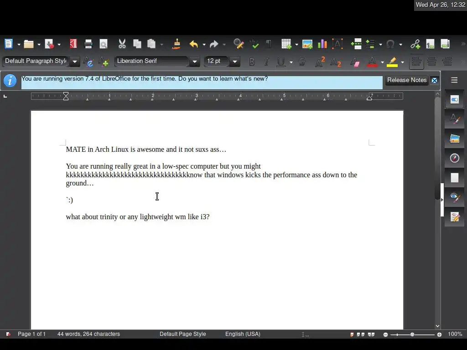Toggle print preview
467x350 pixels.
point(104,44)
